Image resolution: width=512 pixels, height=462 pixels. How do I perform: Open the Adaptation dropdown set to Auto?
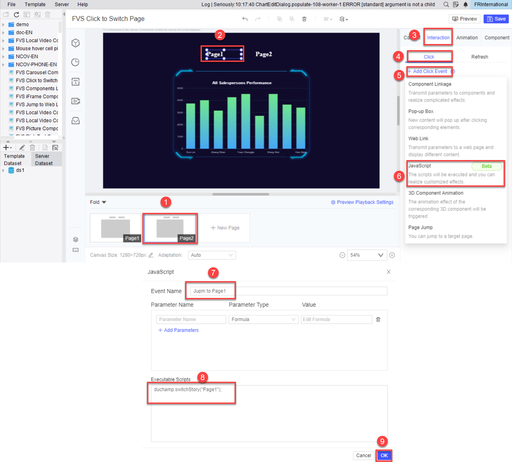click(211, 255)
